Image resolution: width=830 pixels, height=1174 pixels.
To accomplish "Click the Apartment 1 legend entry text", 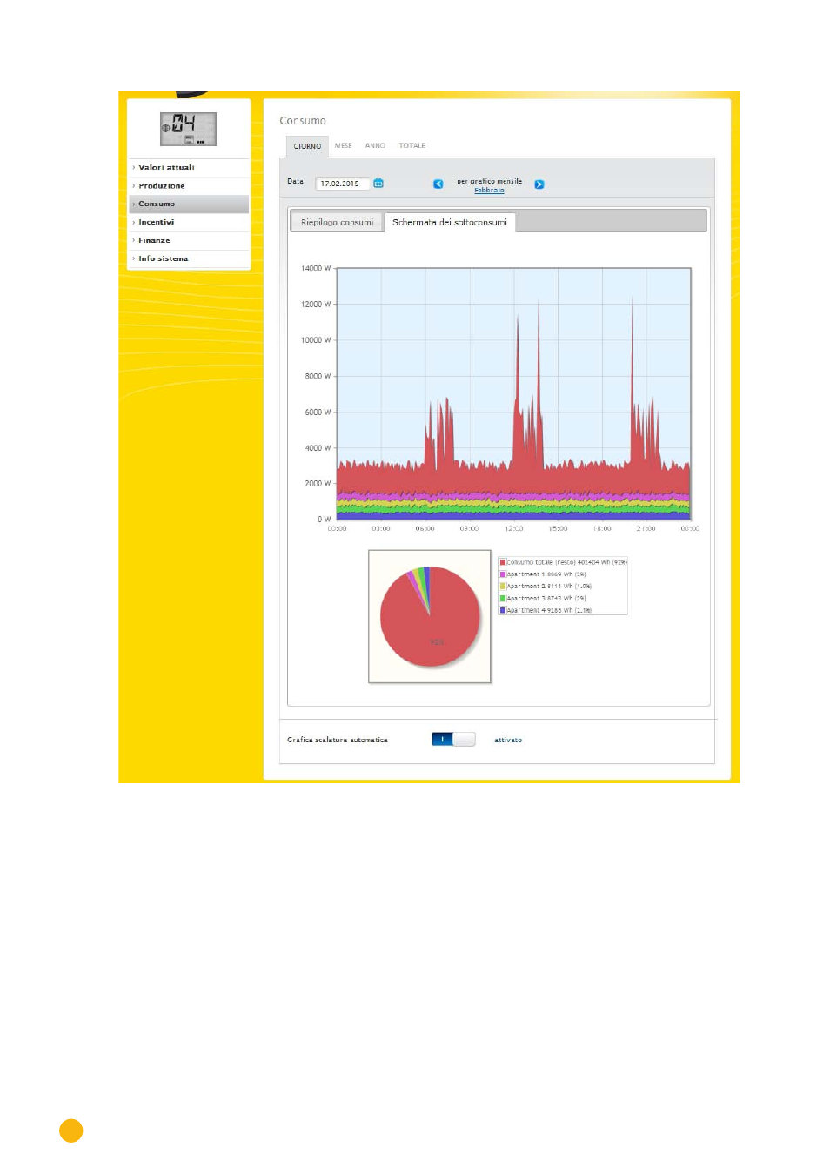I will (547, 574).
